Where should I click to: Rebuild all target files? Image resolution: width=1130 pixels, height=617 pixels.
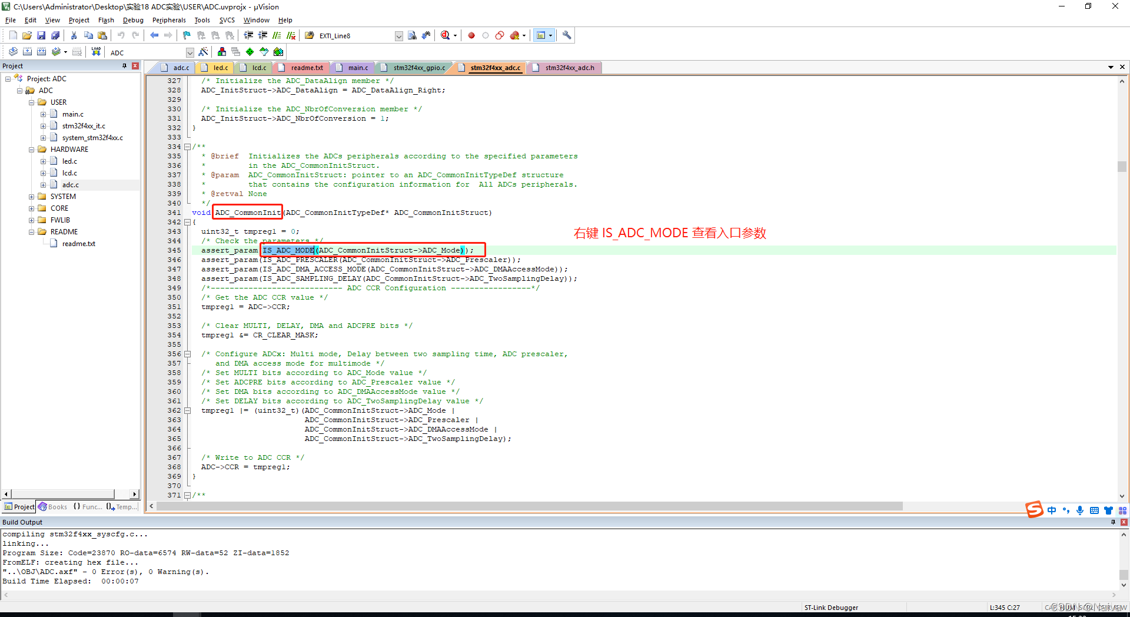point(41,51)
